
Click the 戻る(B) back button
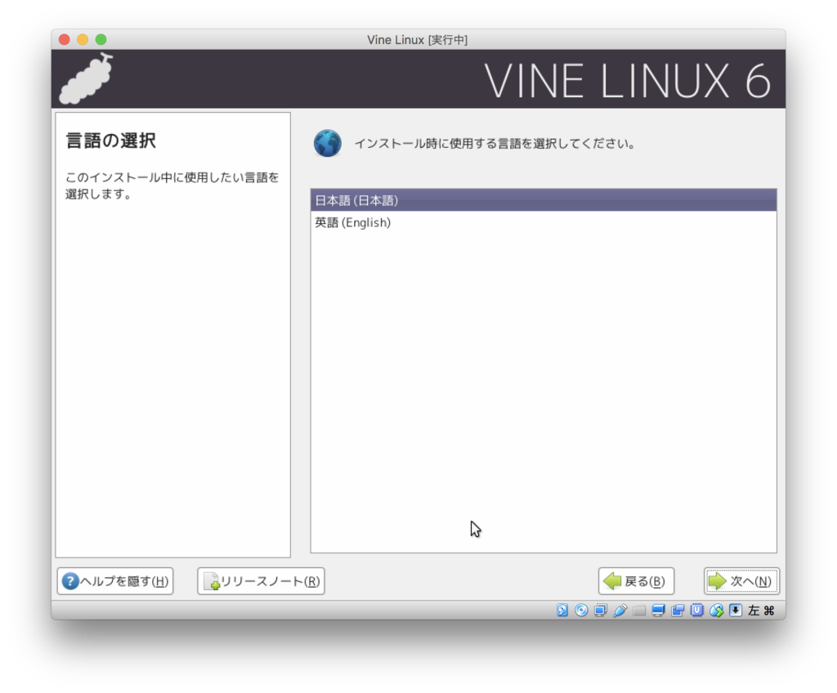636,581
